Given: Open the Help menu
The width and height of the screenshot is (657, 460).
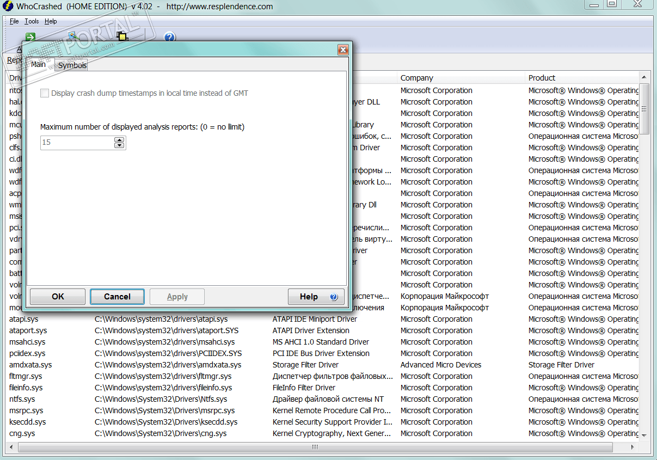Looking at the screenshot, I should 51,21.
